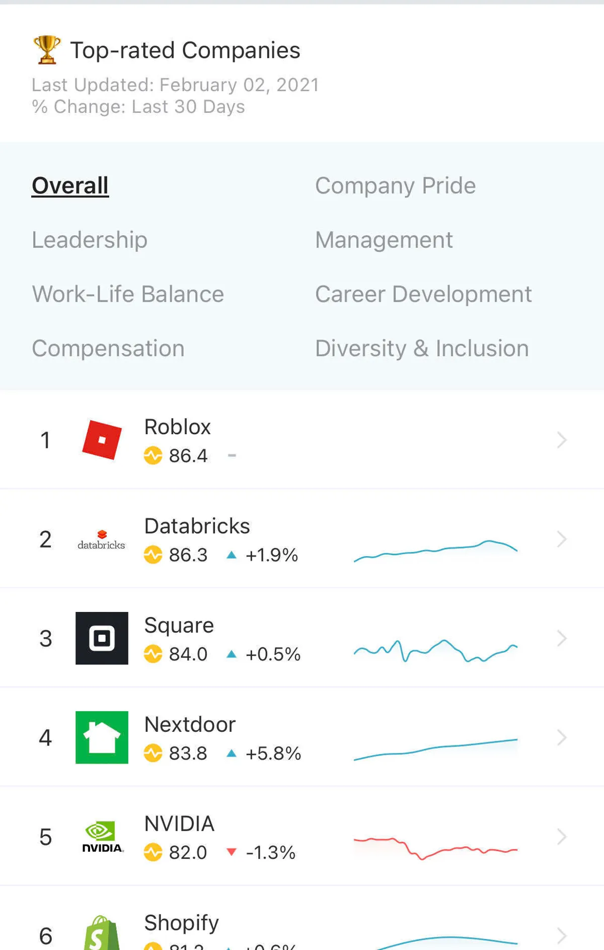604x950 pixels.
Task: Select the Square company logo
Action: coord(102,638)
